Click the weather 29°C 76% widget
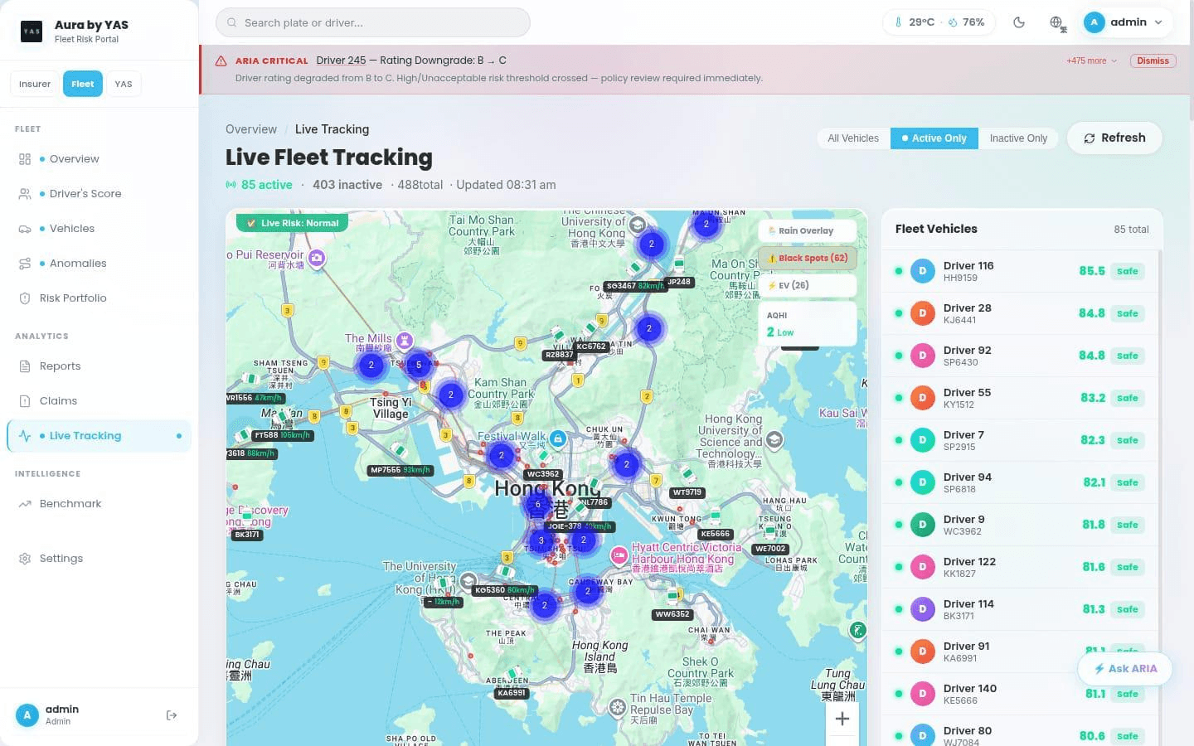This screenshot has height=746, width=1194. [939, 22]
